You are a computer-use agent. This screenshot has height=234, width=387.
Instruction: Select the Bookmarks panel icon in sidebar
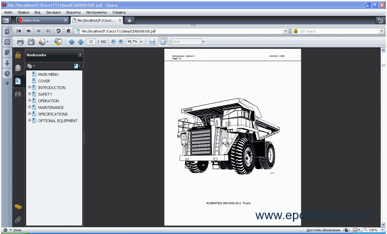click(x=18, y=81)
